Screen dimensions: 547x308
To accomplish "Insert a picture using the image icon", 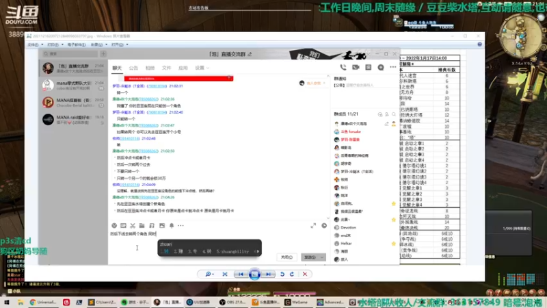I will tap(162, 226).
